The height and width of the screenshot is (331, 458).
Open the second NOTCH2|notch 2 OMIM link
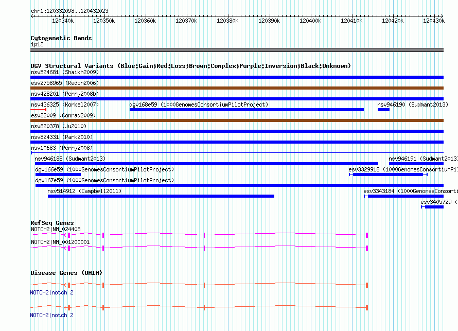tap(51, 315)
